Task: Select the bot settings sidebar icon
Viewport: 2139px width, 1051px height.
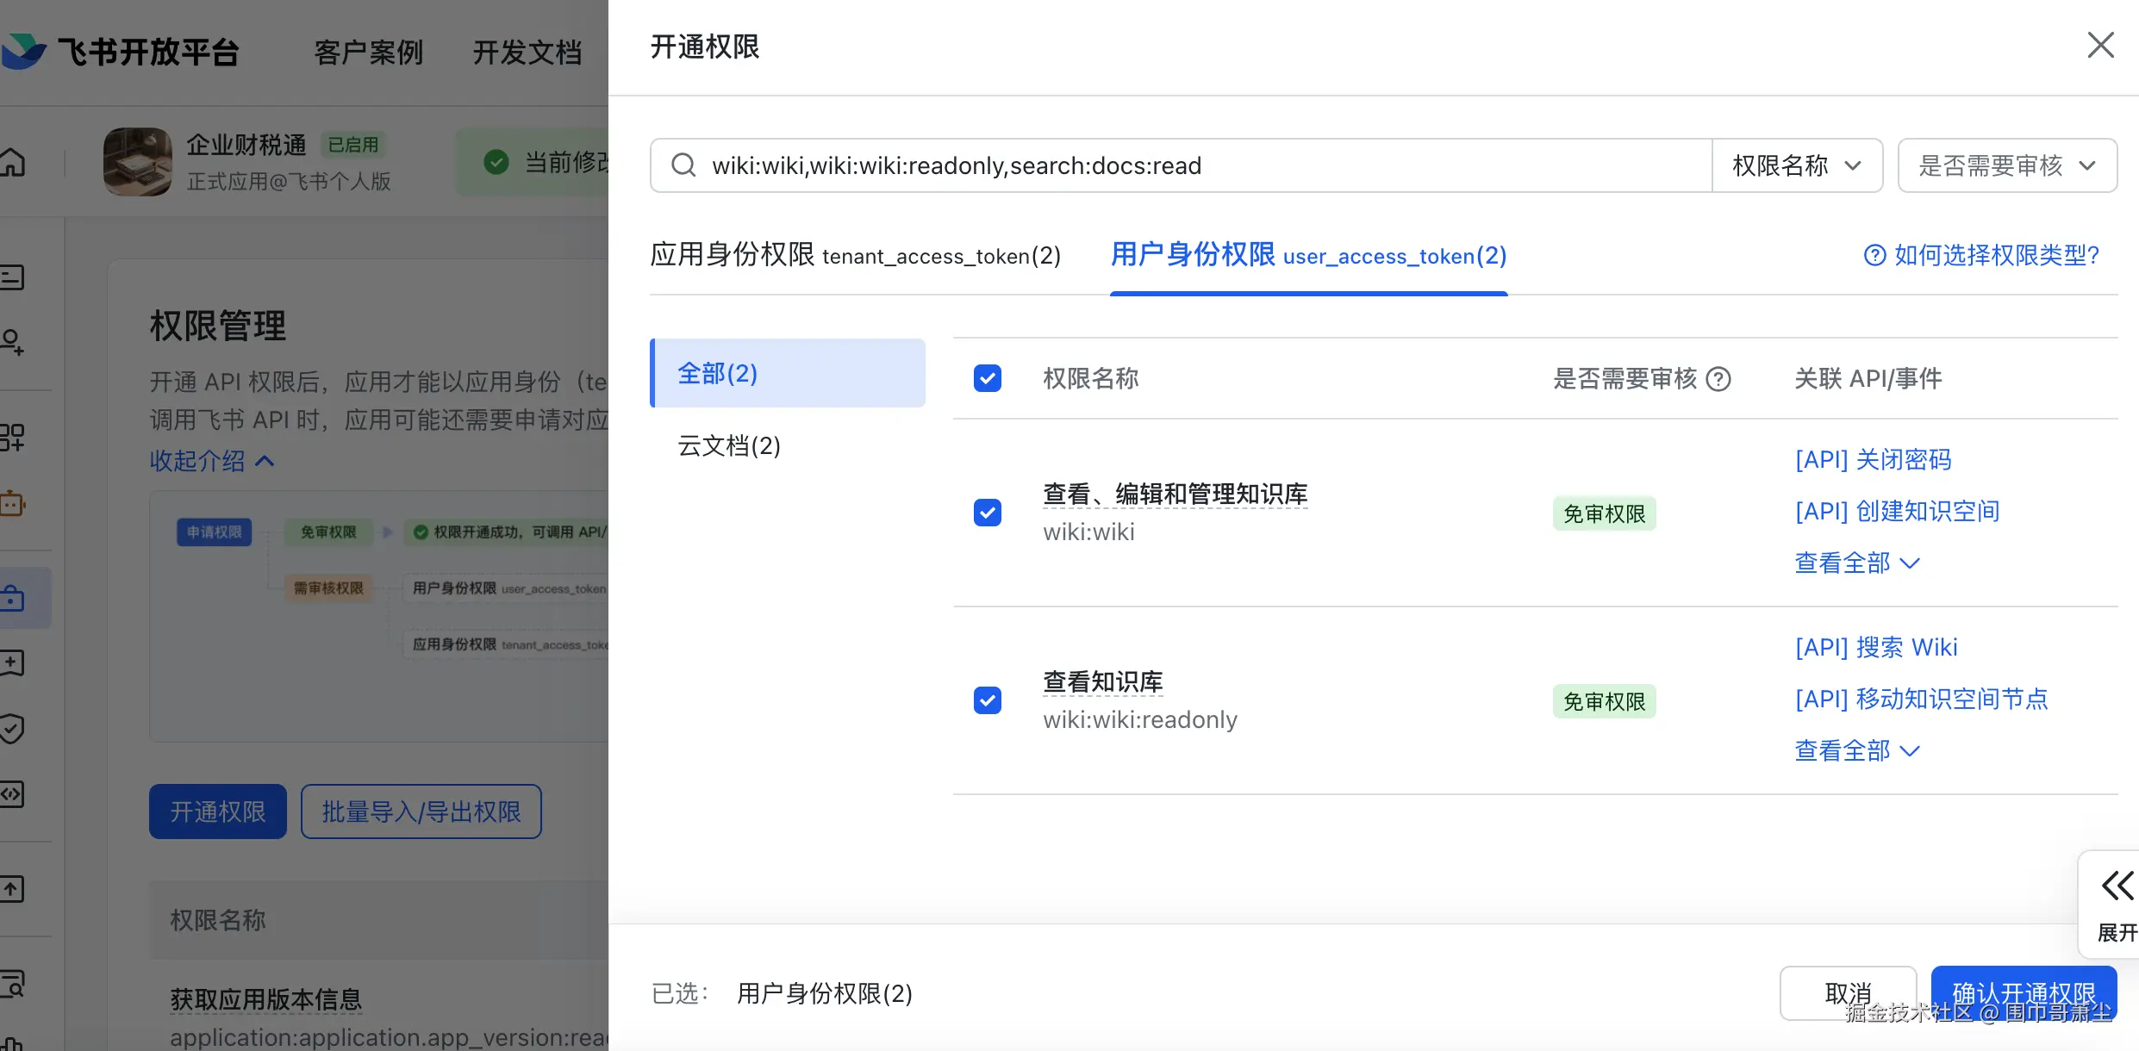Action: (x=13, y=502)
